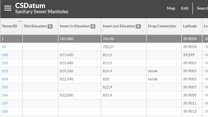Sort table by Drop Connection column
Screen dimensions: 208x117
tap(162, 26)
